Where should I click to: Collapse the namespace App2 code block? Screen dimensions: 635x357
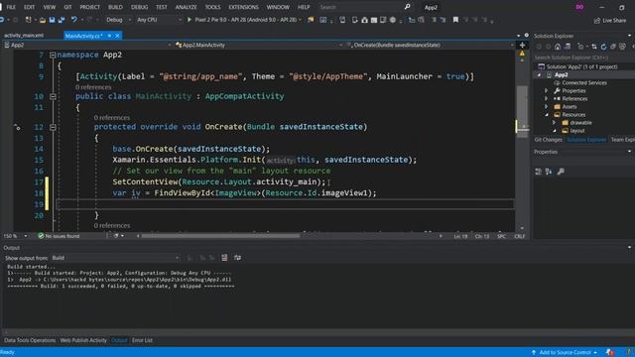point(53,56)
